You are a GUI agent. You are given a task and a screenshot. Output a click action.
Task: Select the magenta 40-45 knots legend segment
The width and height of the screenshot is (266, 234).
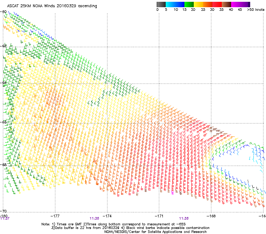pos(236,4)
